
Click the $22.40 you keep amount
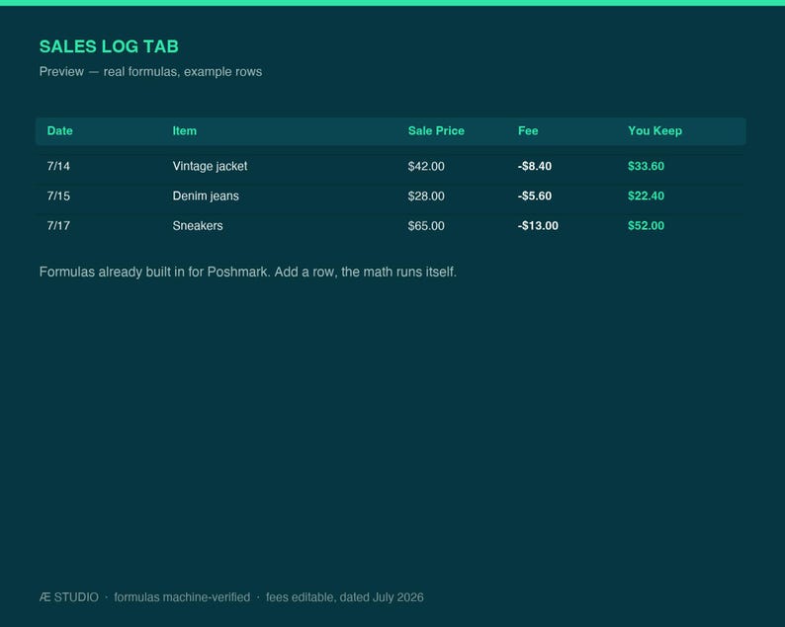click(647, 196)
